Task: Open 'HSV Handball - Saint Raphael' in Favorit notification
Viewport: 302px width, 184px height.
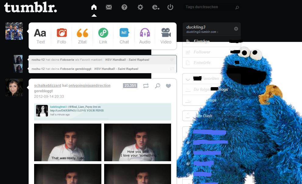Action: tap(127, 60)
